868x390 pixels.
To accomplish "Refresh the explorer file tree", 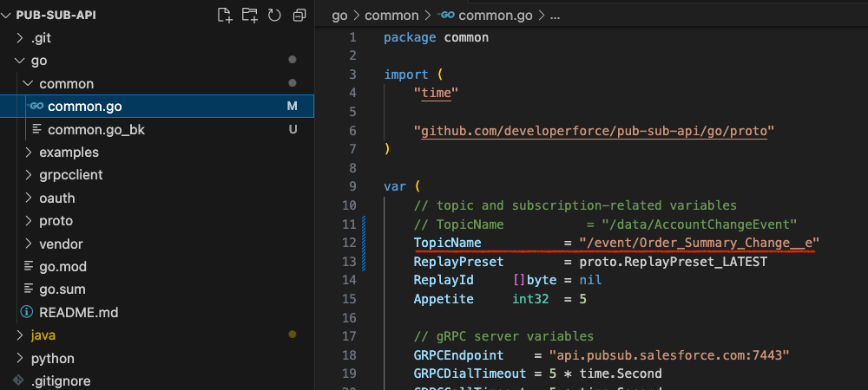I will [x=274, y=15].
